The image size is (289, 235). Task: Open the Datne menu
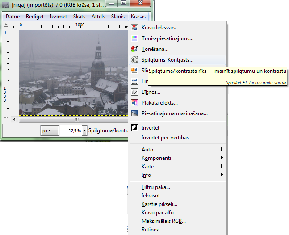click(13, 17)
